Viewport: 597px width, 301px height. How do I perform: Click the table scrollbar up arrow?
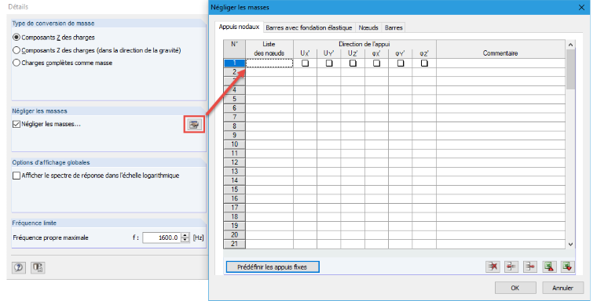coord(570,45)
